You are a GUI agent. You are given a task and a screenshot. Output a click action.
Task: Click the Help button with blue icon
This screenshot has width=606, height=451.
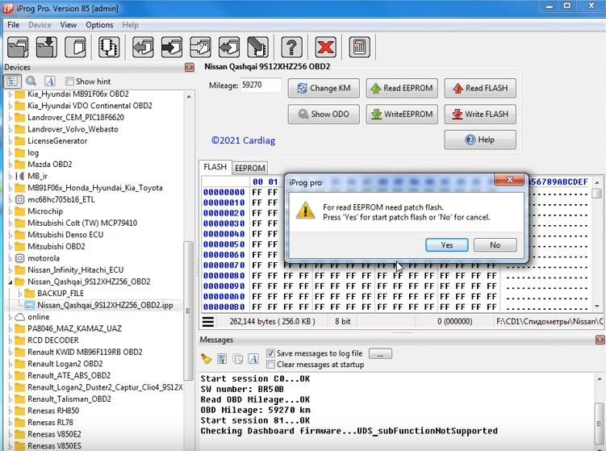[x=480, y=140]
